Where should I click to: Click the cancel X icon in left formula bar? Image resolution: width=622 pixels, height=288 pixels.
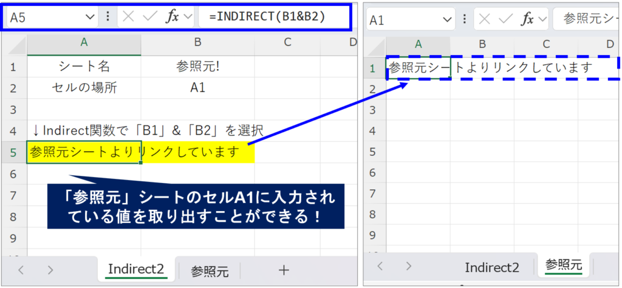128,17
